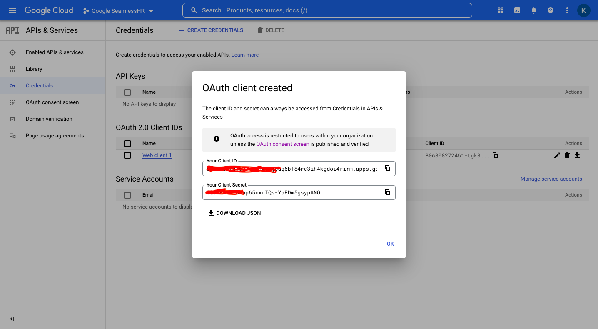Click CREATE CREDENTIALS button
The image size is (598, 329).
[x=211, y=30]
